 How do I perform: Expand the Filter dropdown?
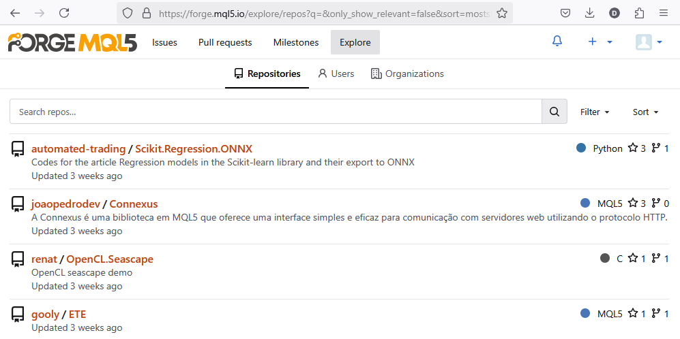595,112
